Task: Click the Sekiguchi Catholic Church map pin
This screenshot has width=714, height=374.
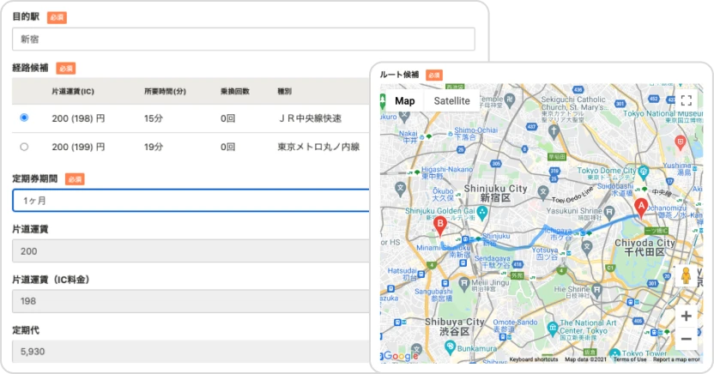Action: pos(554,131)
